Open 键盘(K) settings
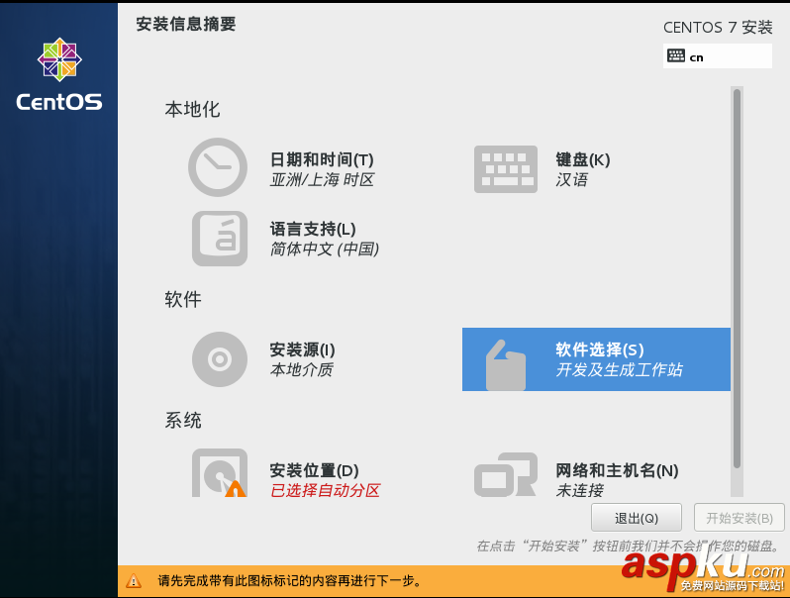Screen dimensions: 790x598 point(583,159)
